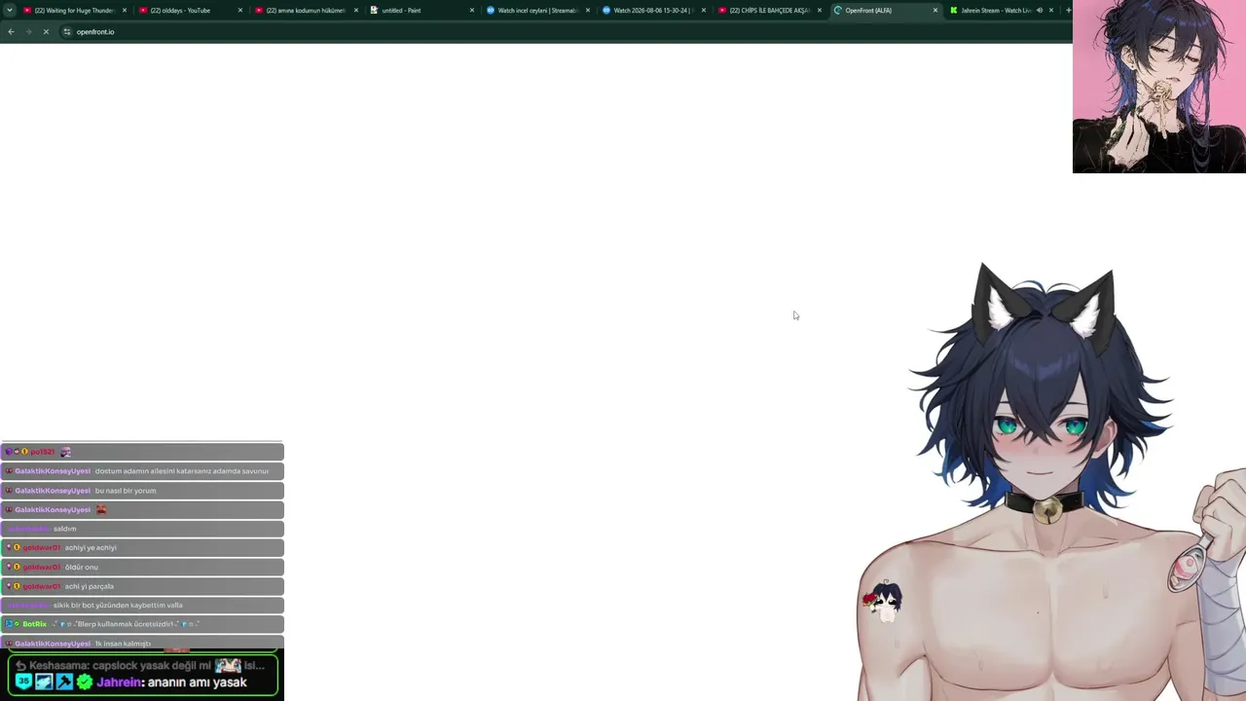The width and height of the screenshot is (1246, 701).
Task: Click message "dostum adamın ailesini katarsanız adamda savunur"
Action: (182, 471)
